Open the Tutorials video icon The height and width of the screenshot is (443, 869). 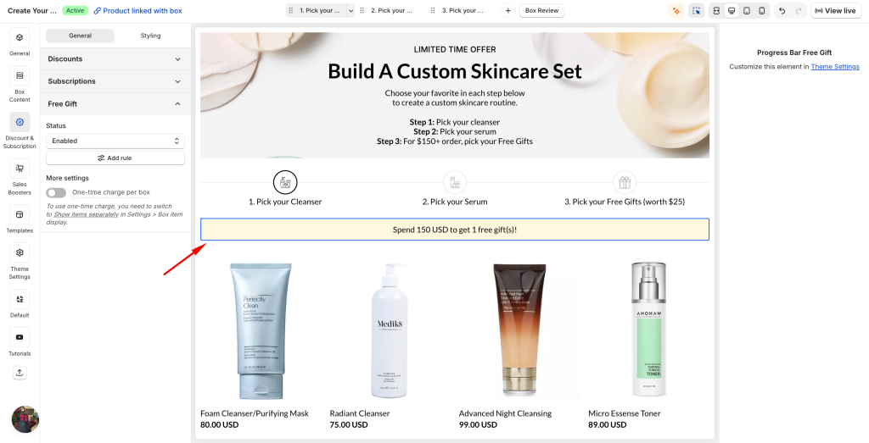[20, 337]
